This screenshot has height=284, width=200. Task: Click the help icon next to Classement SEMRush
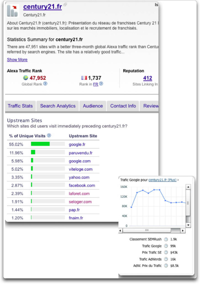(x=166, y=239)
